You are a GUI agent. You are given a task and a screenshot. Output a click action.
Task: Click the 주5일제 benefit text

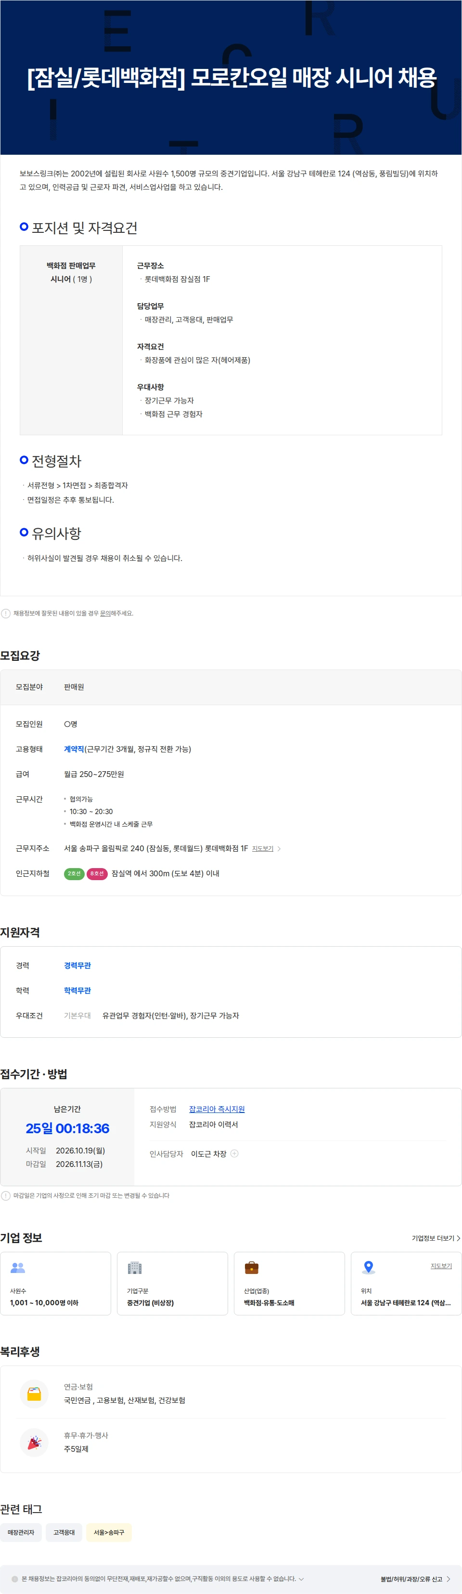76,1448
